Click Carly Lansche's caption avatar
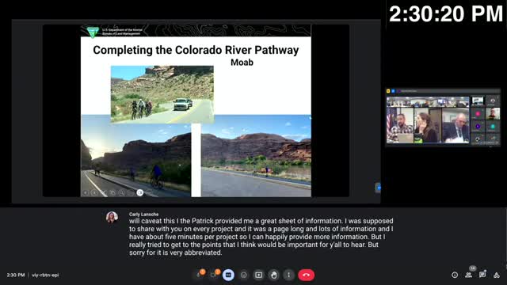 coord(112,217)
